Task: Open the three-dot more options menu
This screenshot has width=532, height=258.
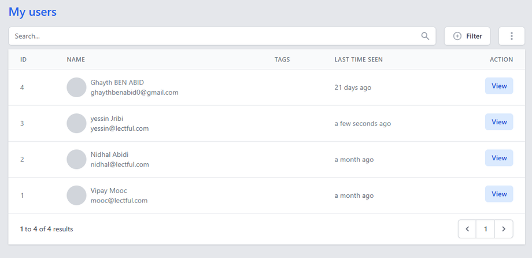Action: coord(511,36)
